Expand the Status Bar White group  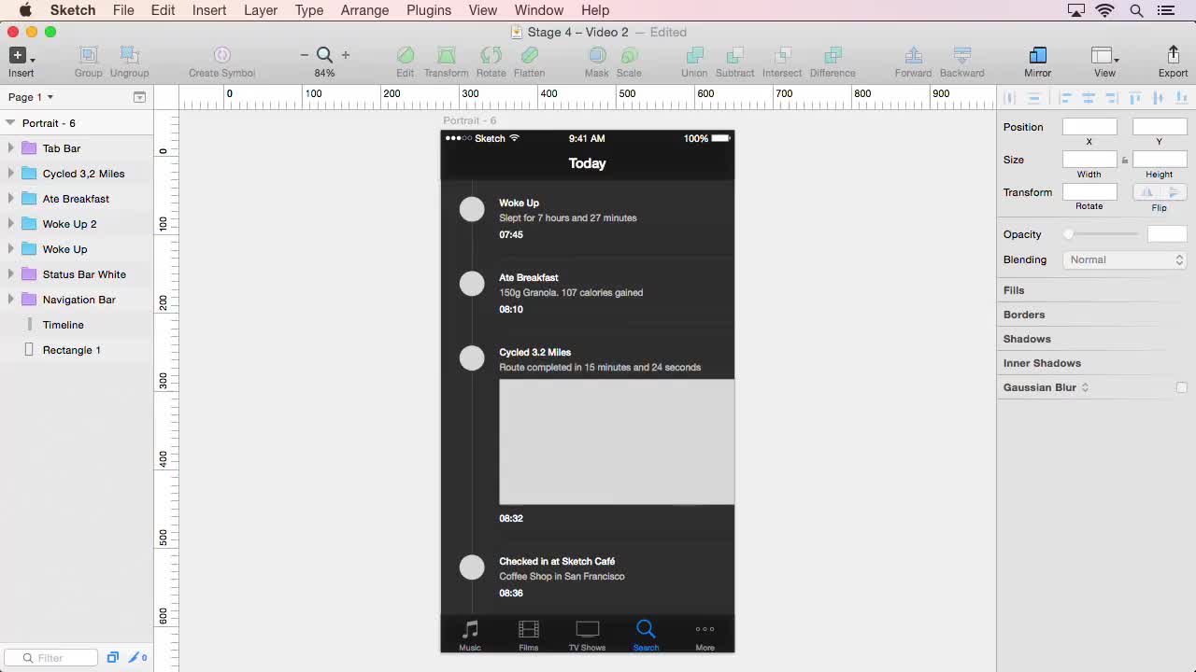(10, 273)
